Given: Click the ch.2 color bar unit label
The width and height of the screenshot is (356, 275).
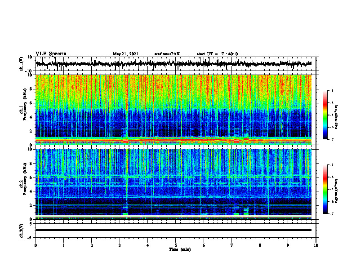Looking at the screenshot, I should (337, 191).
